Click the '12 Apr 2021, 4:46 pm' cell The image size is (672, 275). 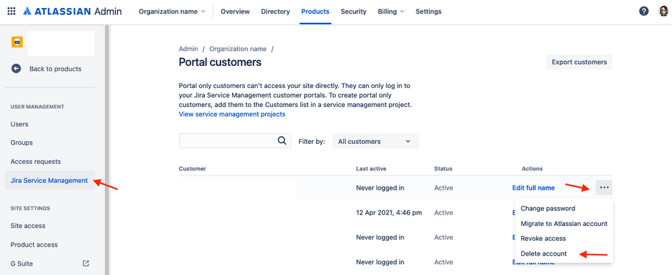(x=389, y=212)
